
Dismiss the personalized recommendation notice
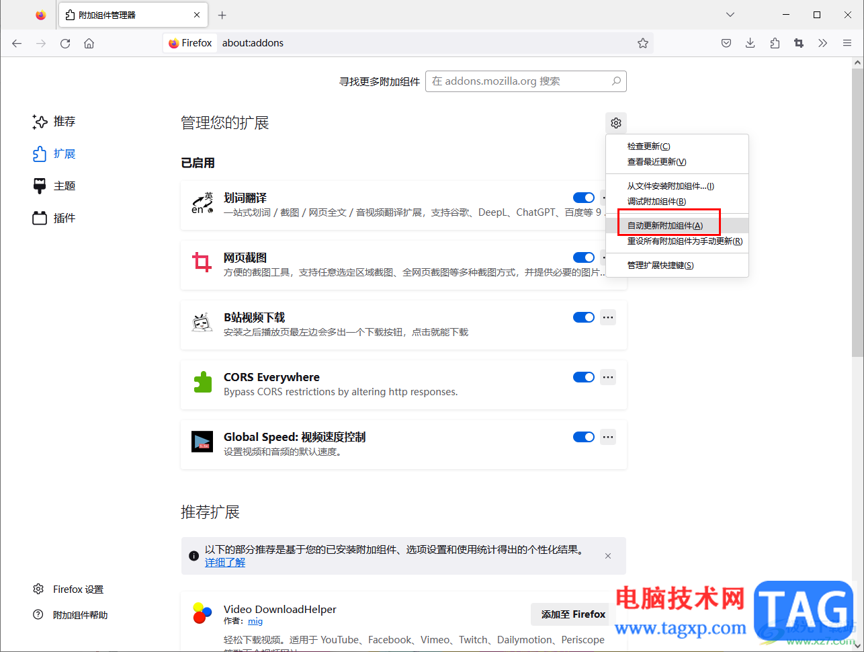click(x=608, y=556)
